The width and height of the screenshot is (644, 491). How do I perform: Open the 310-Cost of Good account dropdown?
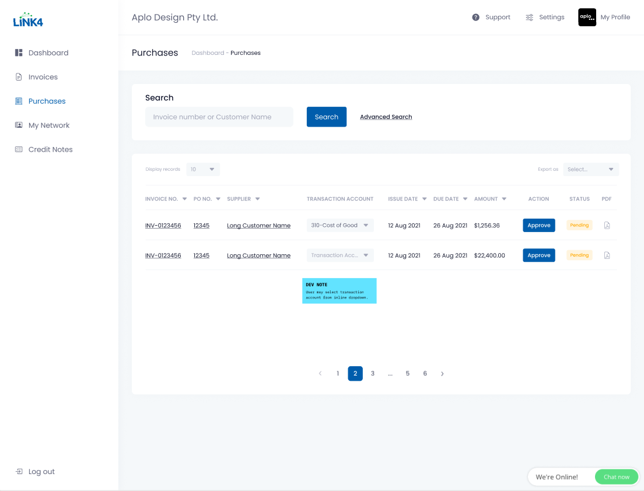340,225
